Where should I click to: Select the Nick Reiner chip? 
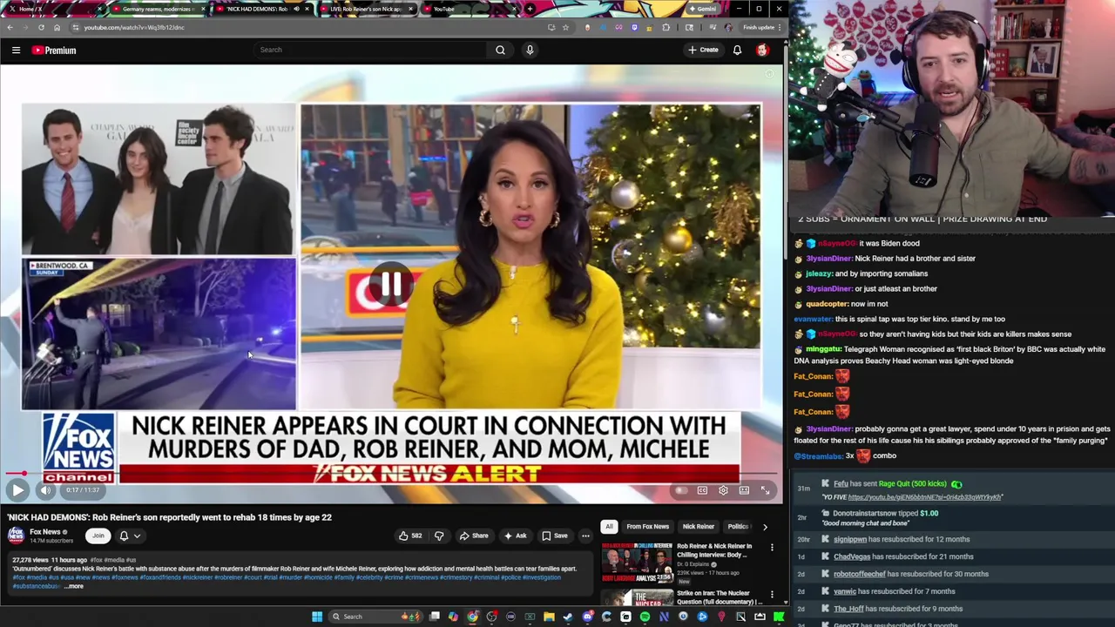coord(699,526)
